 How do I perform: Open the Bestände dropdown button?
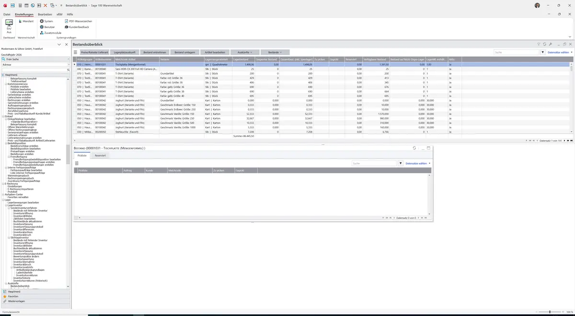[275, 52]
